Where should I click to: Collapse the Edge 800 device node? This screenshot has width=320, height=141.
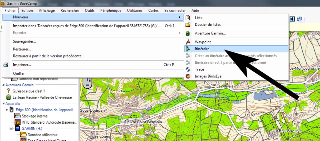[x=7, y=110]
